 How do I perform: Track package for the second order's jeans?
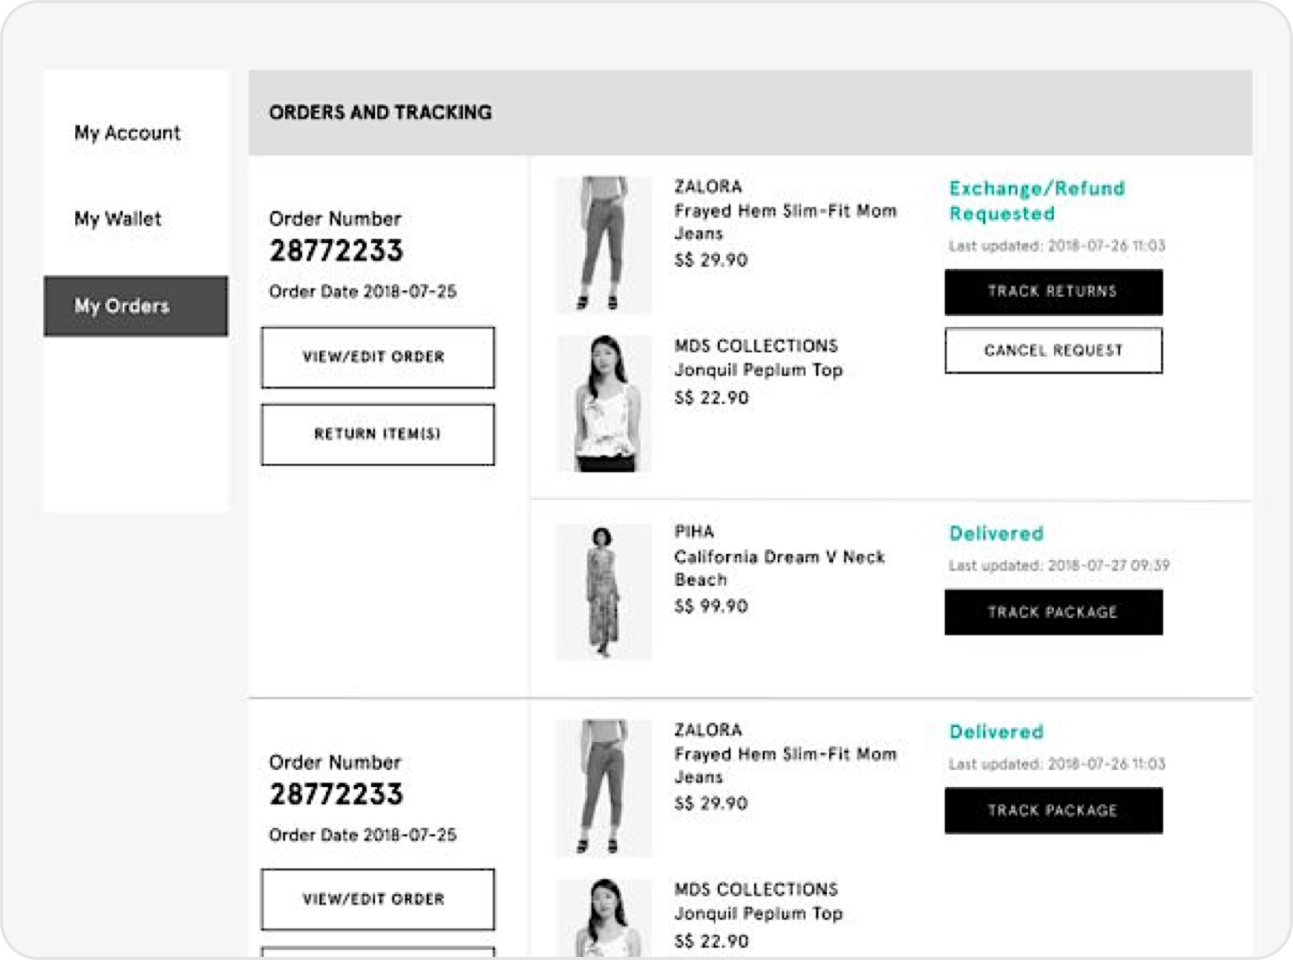coord(1053,810)
